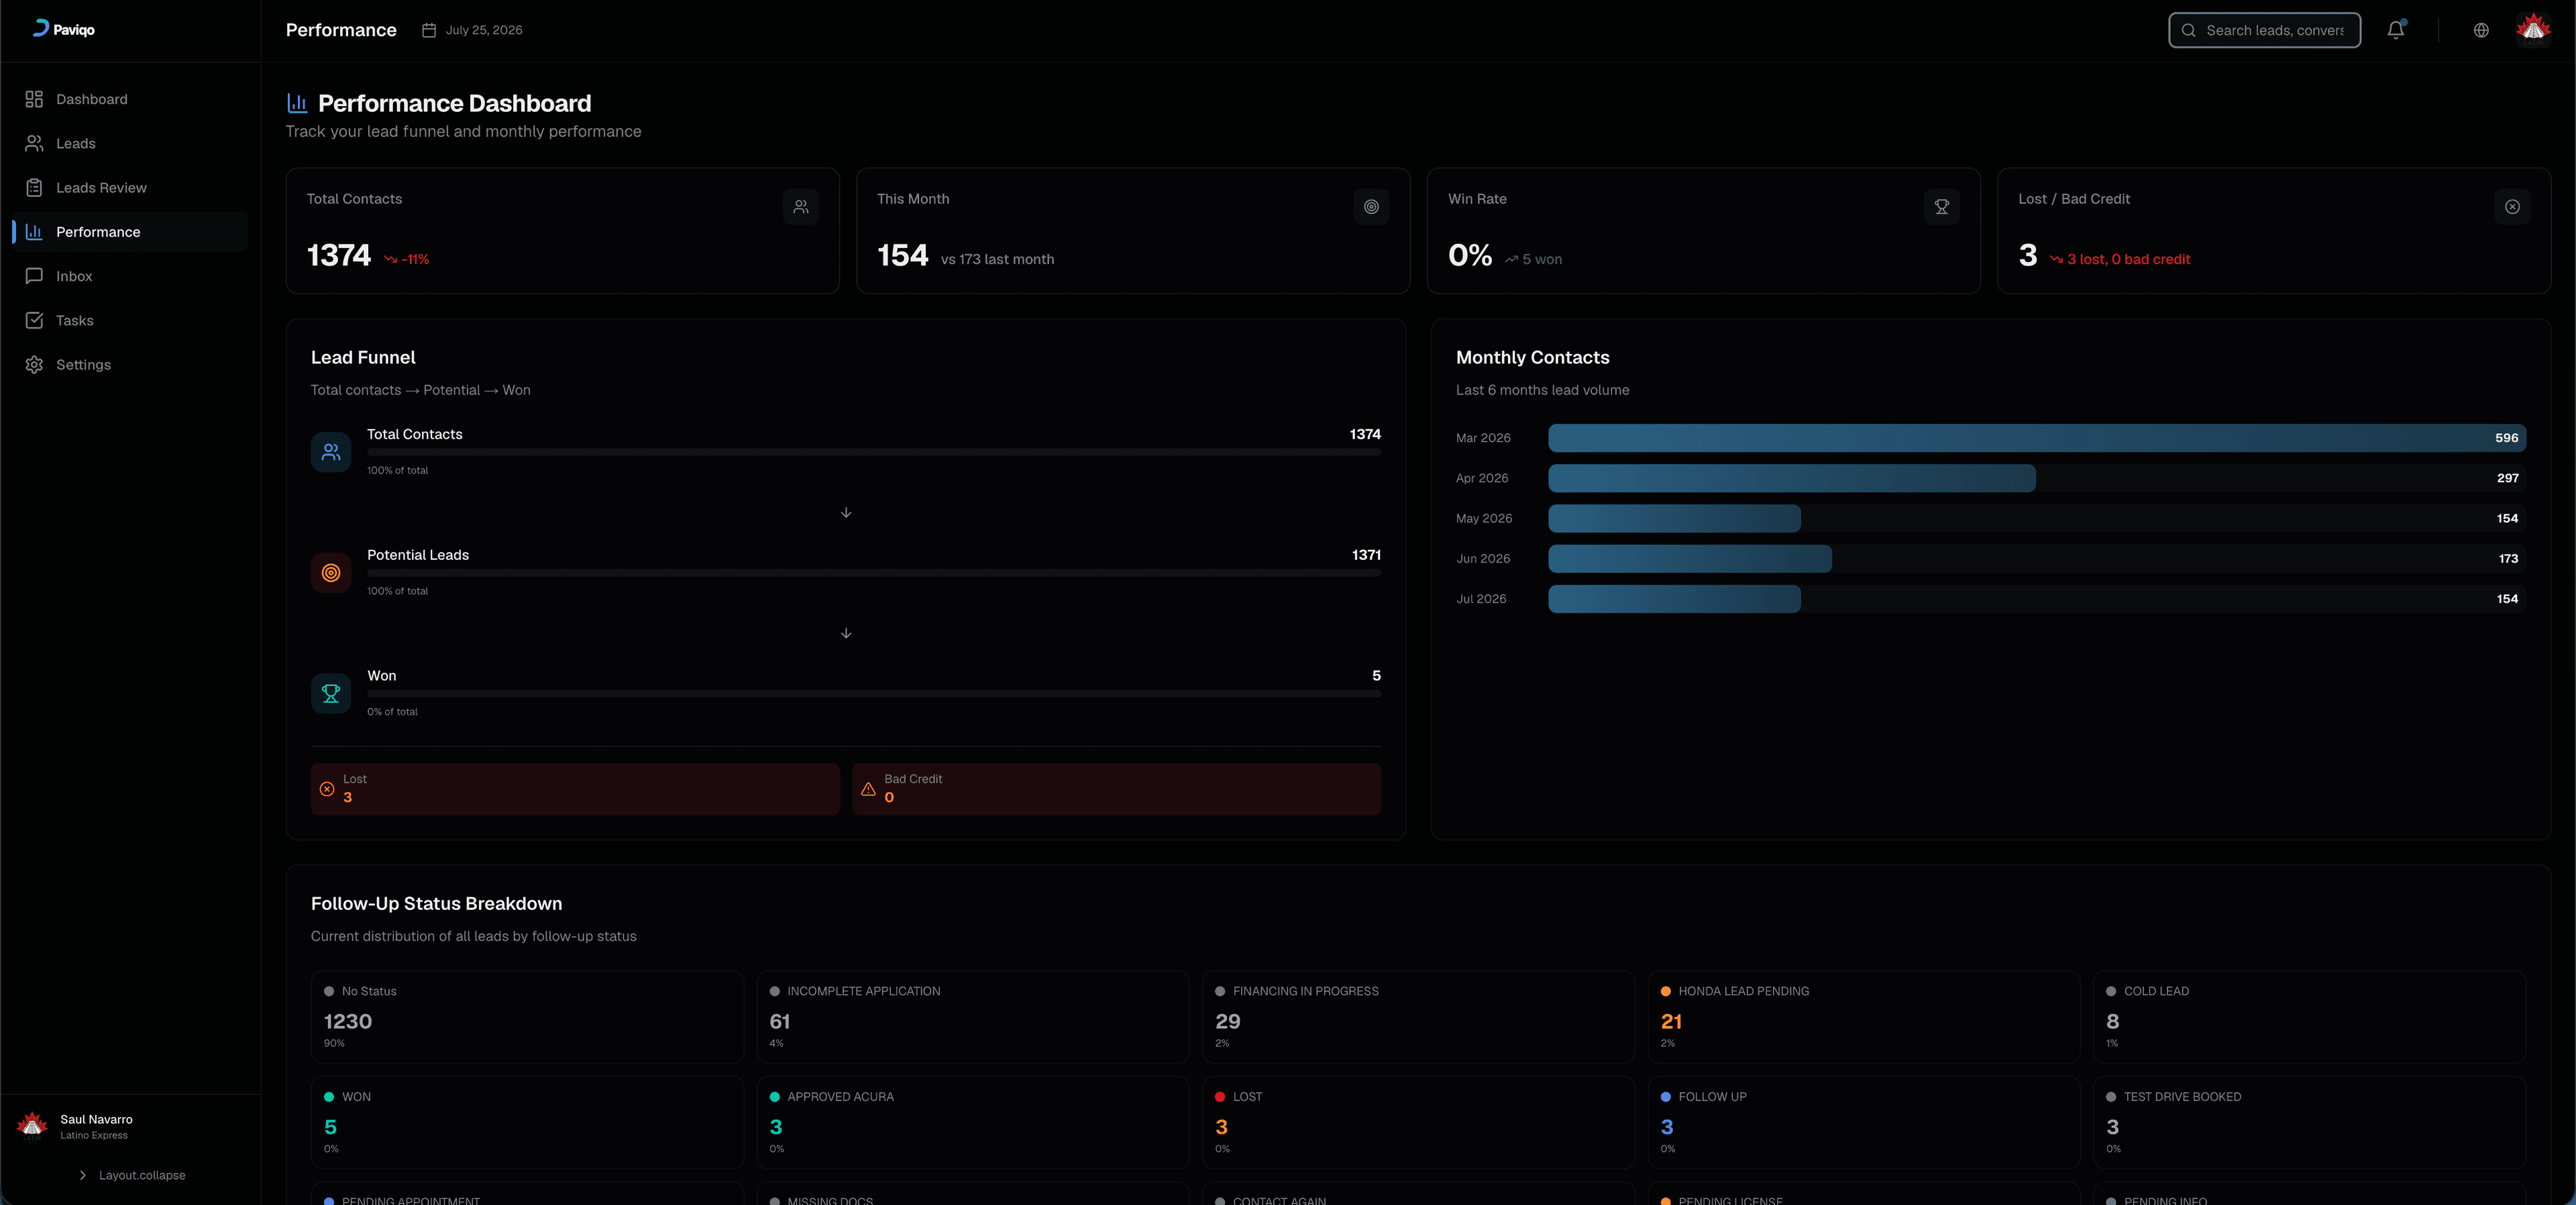
Task: Click the Leads Review clipboard icon
Action: (x=34, y=187)
